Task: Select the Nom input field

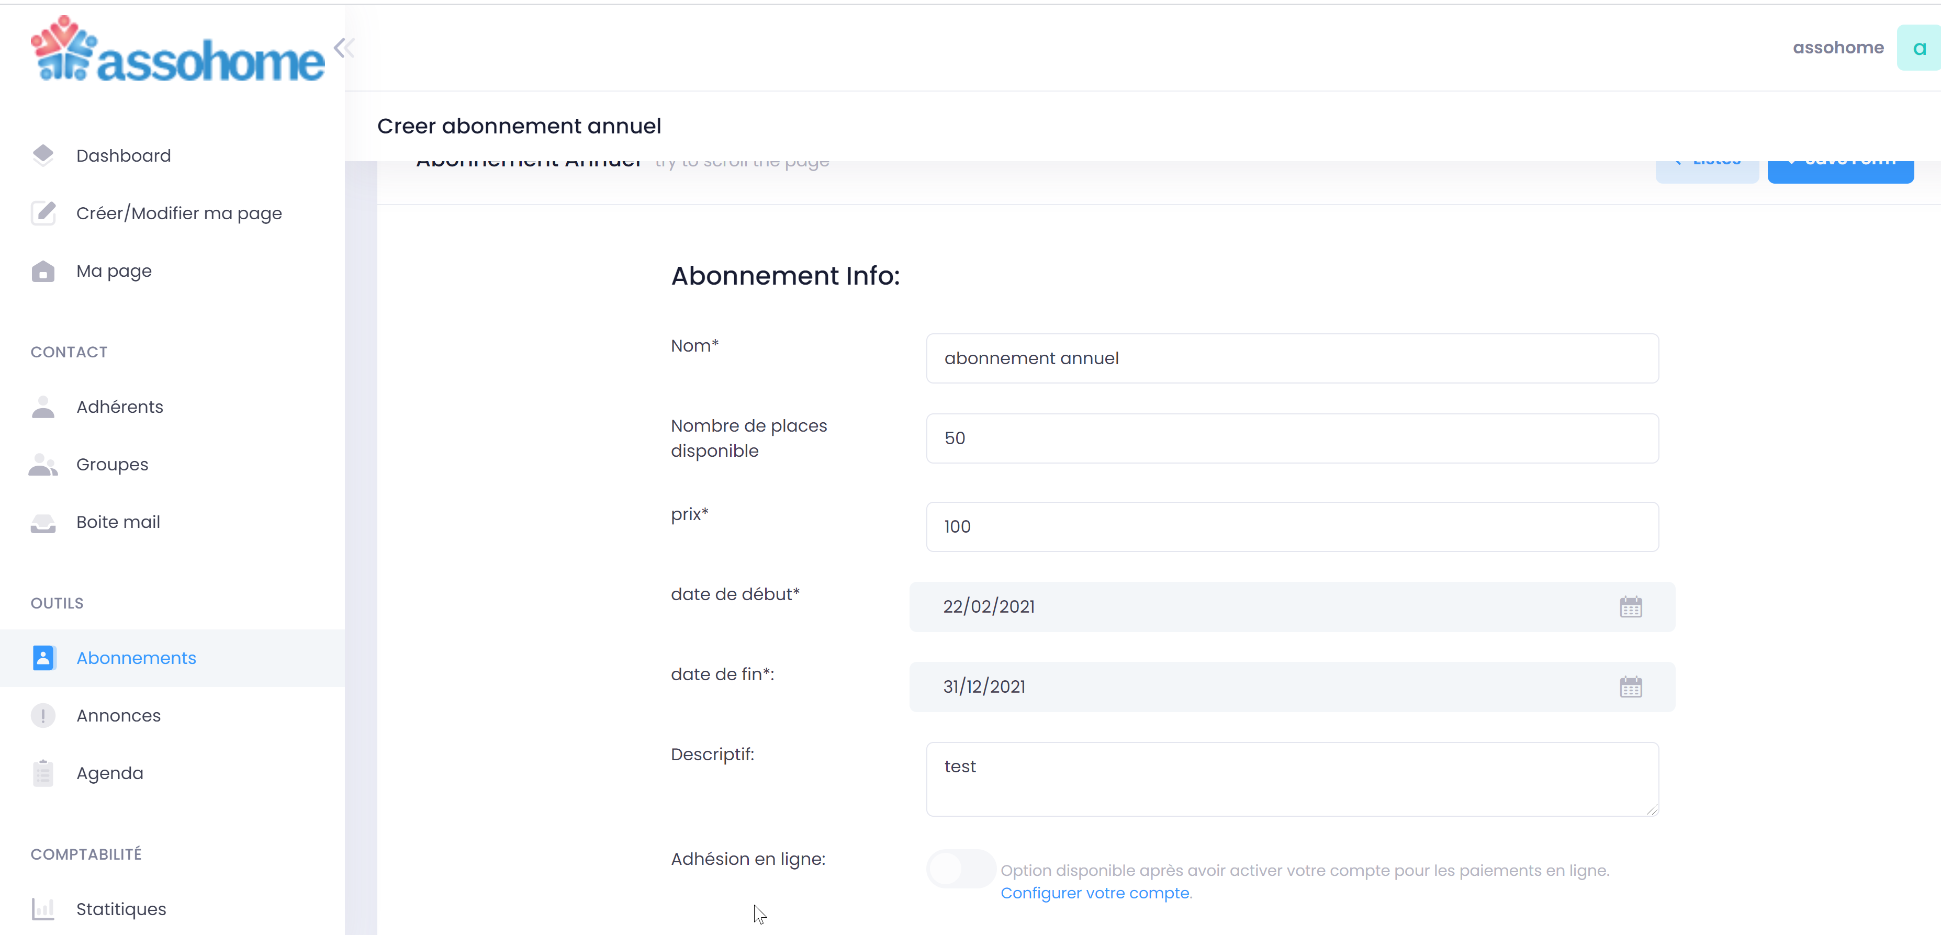Action: (x=1293, y=358)
